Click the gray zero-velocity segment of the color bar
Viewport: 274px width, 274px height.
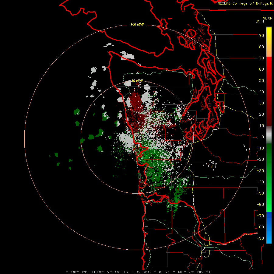pyautogui.click(x=269, y=135)
